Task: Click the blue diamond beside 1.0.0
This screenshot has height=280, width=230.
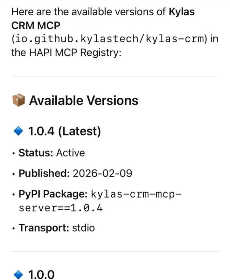Action: pyautogui.click(x=18, y=274)
